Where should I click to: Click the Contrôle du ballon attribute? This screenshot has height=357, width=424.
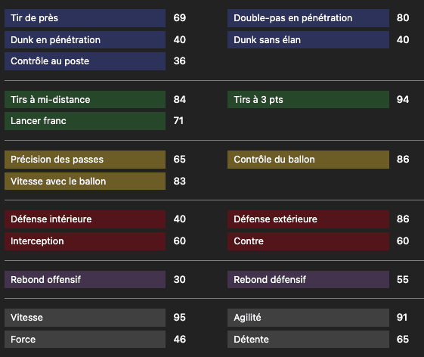[x=308, y=160]
